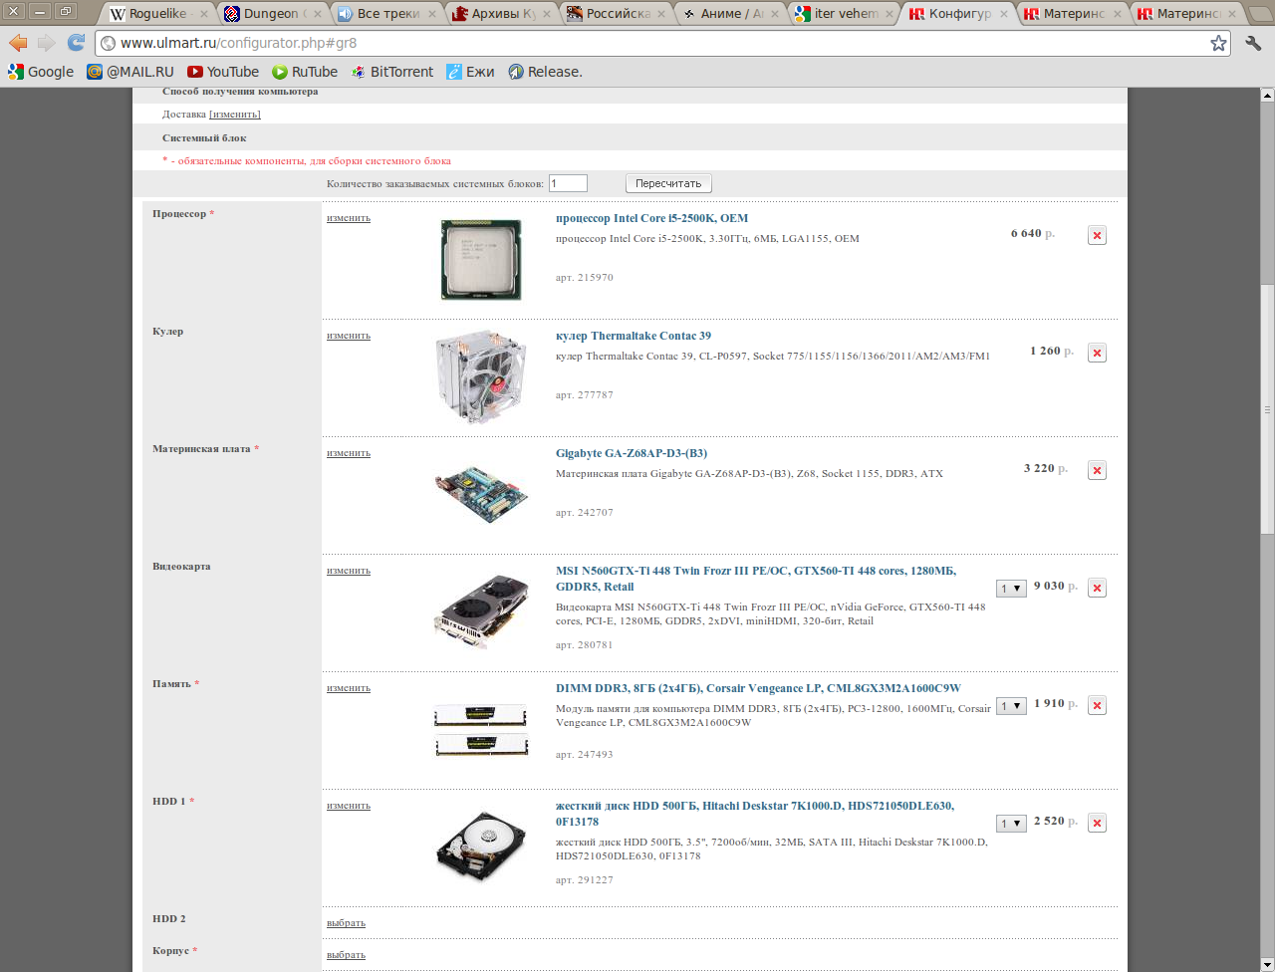Click the Hitachi hard disk thumbnail

(x=481, y=847)
